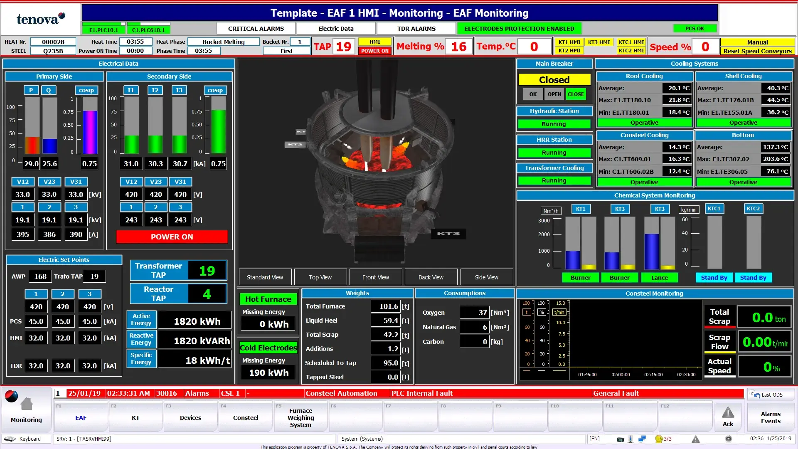Toggle the KTC1 Stand By status
Screen dimensions: 798x449
click(714, 278)
